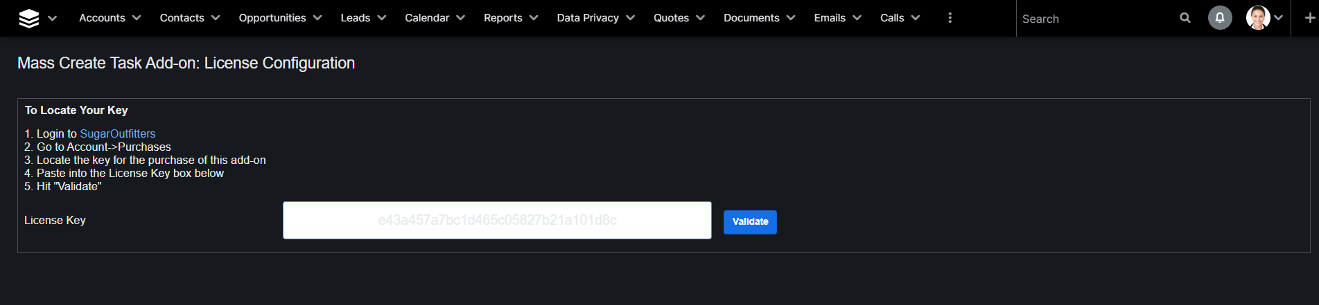This screenshot has height=305, width=1319.
Task: Open the Documents module tab
Action: pos(751,18)
